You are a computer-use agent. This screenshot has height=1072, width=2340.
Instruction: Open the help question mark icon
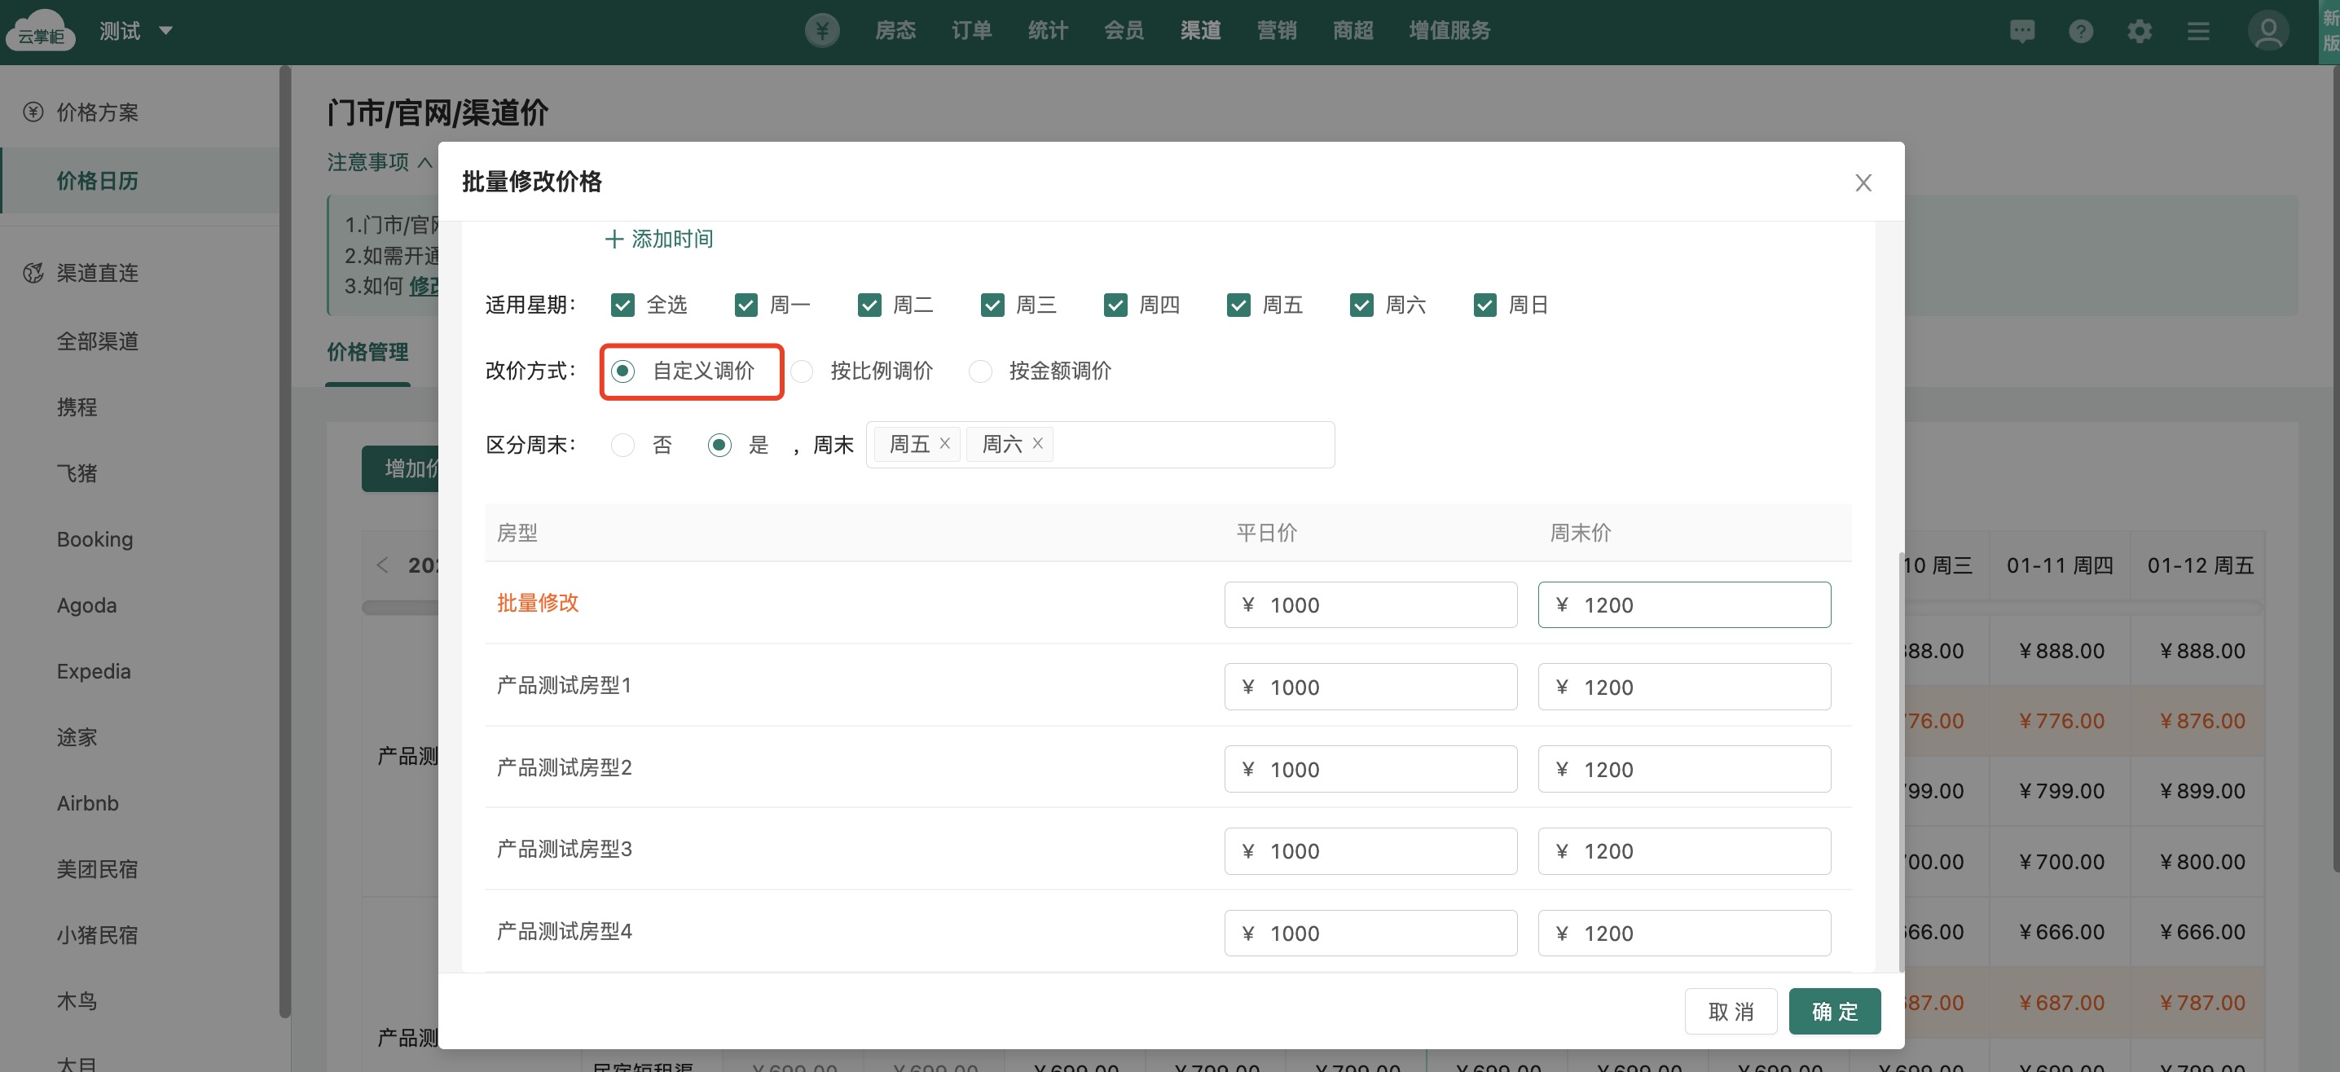coord(2080,32)
